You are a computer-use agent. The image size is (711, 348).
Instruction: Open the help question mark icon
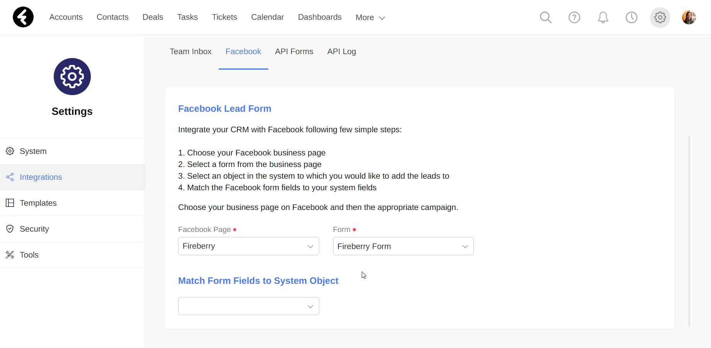[x=574, y=17]
